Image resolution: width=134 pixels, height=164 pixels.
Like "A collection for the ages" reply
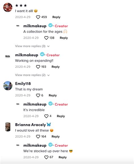click(46, 38)
